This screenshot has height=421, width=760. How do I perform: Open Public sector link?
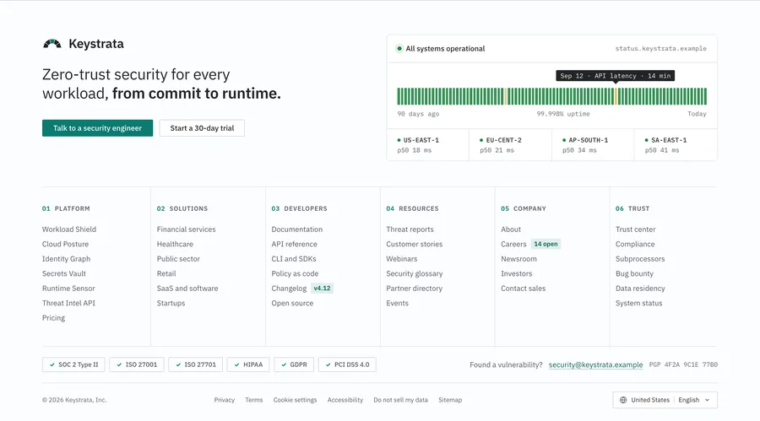(x=178, y=259)
